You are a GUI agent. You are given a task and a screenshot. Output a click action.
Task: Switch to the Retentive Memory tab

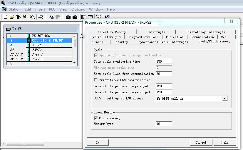coord(112,32)
